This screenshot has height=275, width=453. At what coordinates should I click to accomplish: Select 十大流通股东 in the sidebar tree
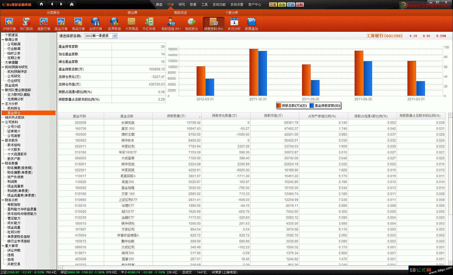[17, 154]
